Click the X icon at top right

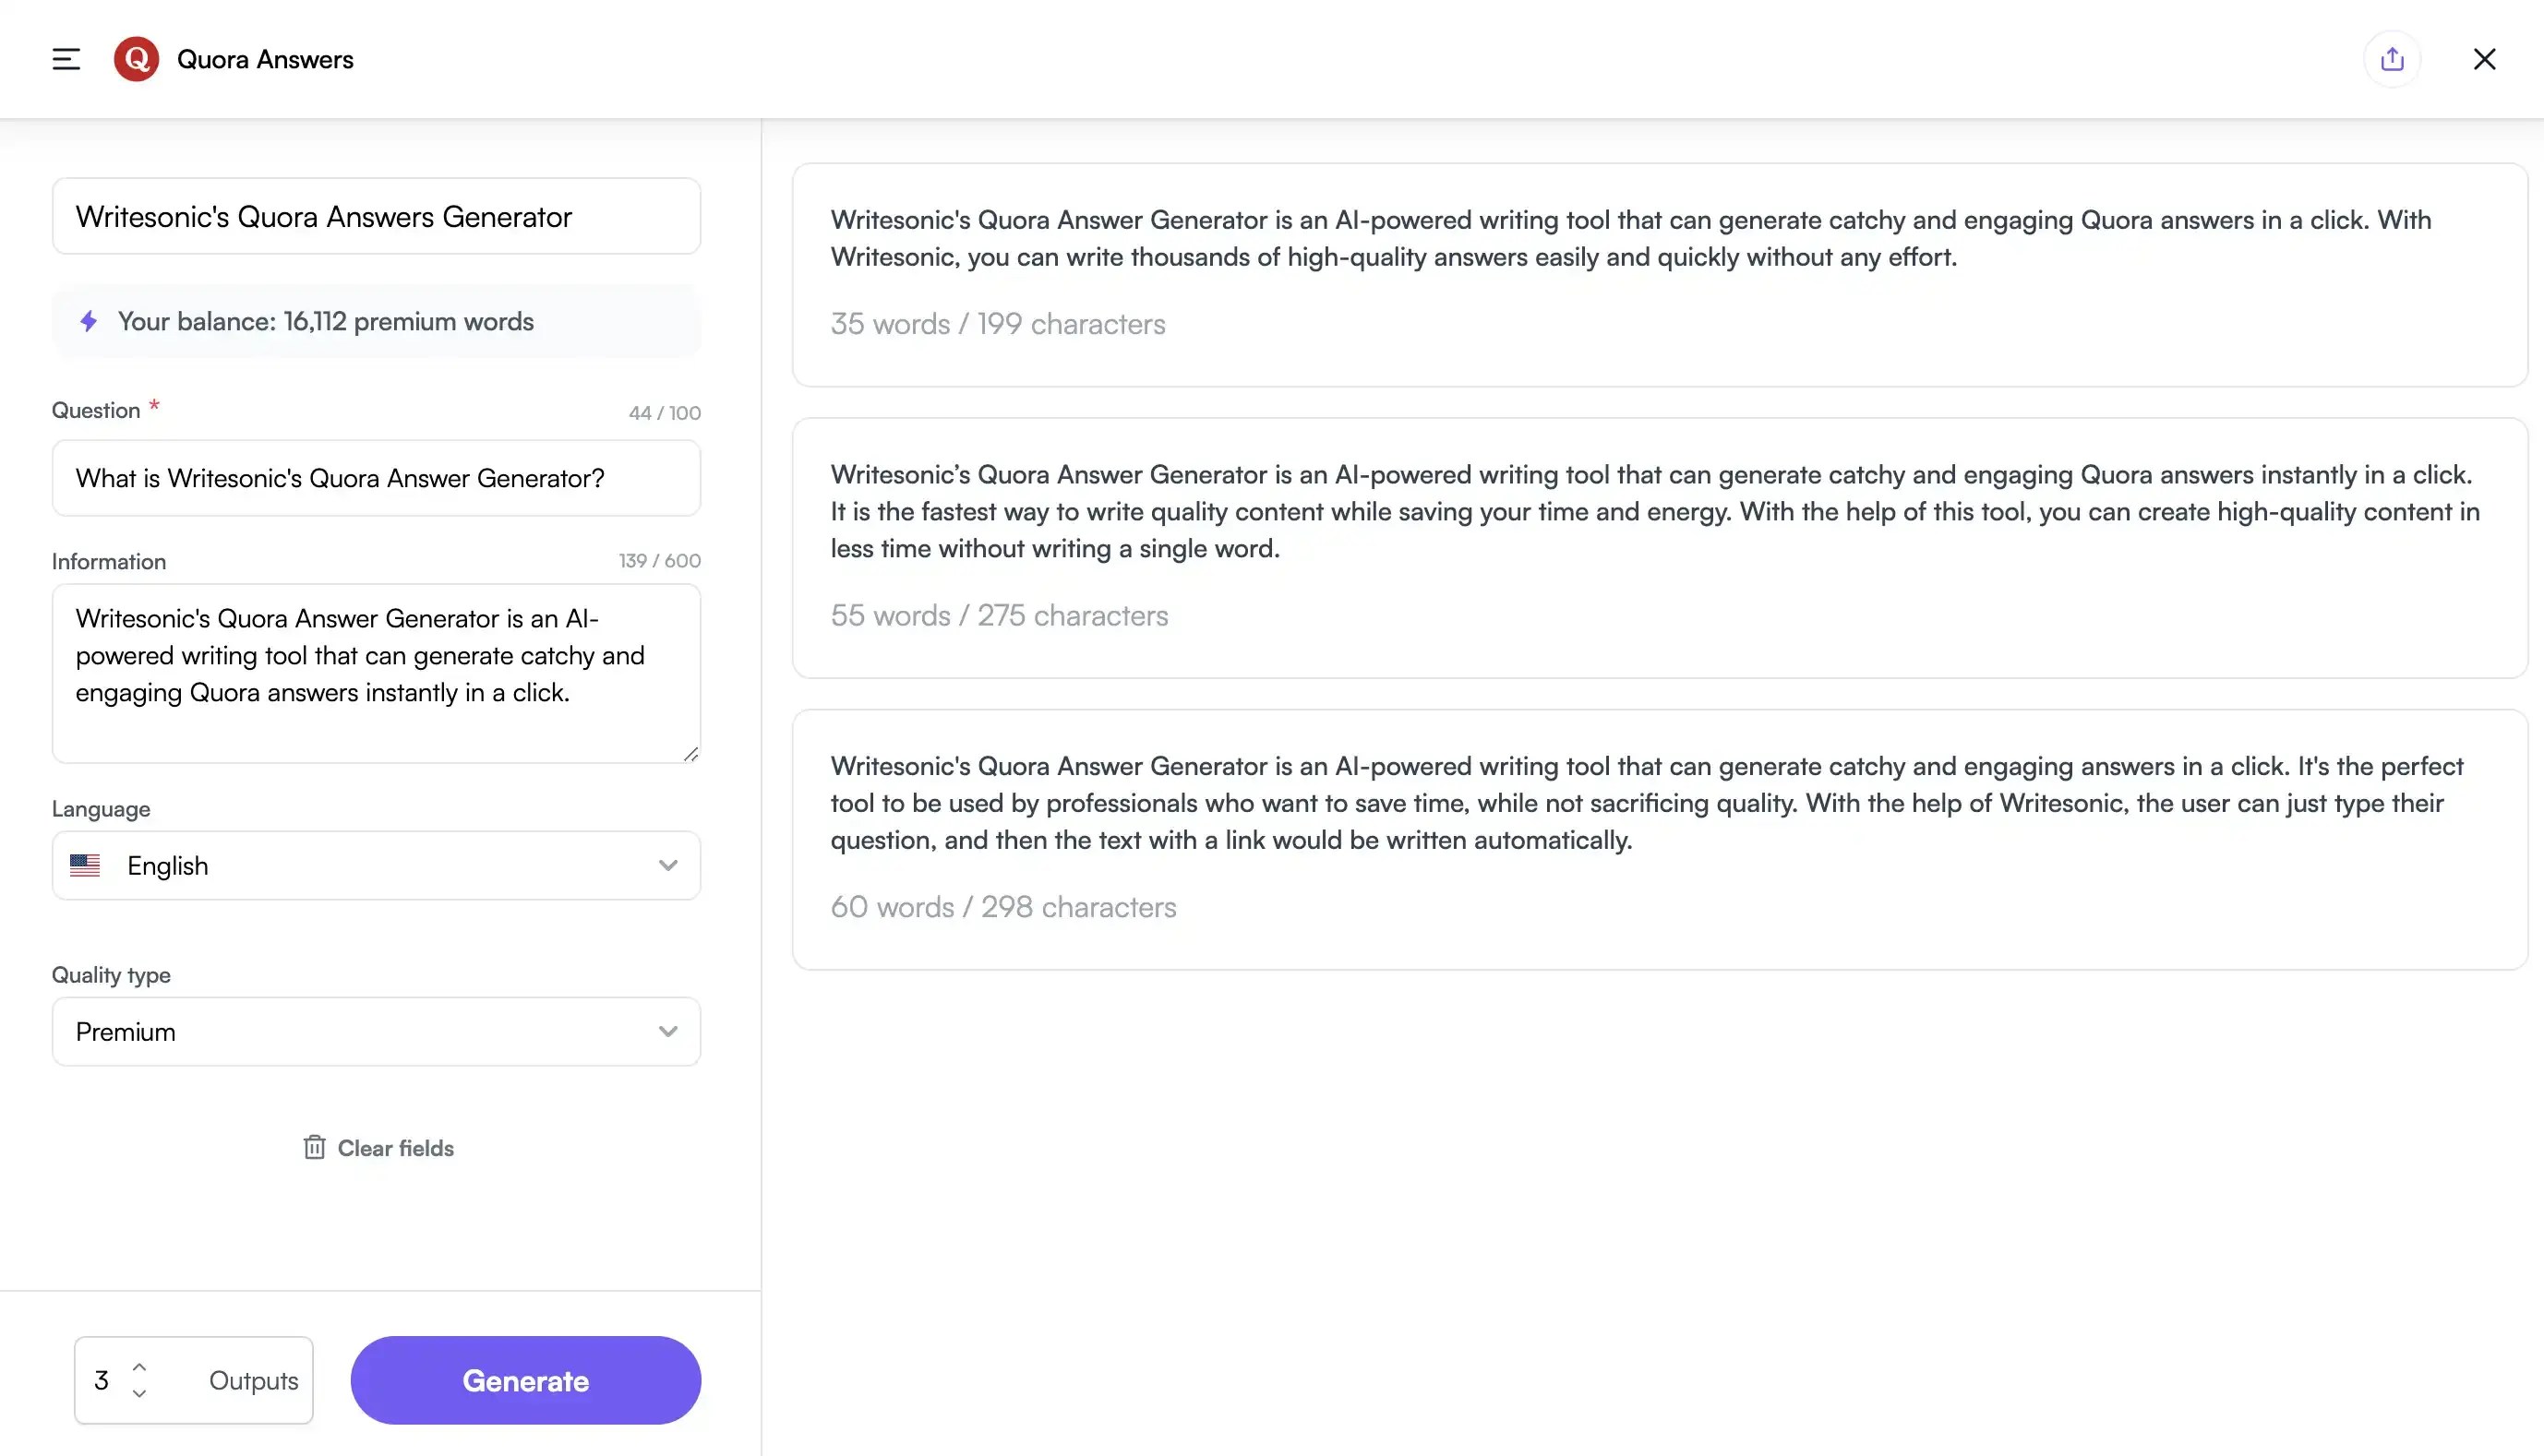click(2485, 58)
